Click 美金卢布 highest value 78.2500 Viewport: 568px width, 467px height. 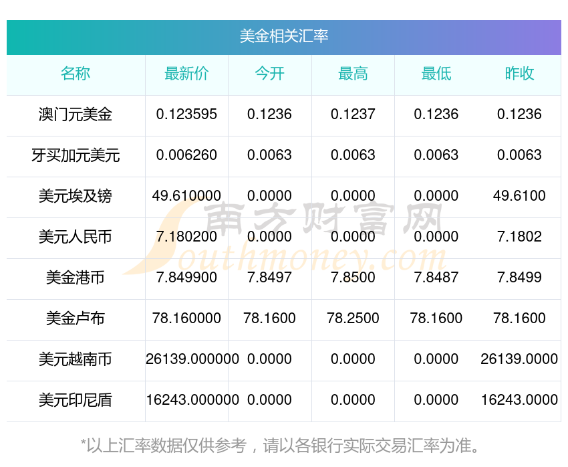pyautogui.click(x=353, y=318)
